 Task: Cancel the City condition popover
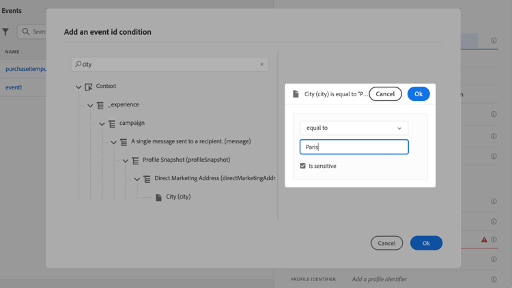click(385, 94)
